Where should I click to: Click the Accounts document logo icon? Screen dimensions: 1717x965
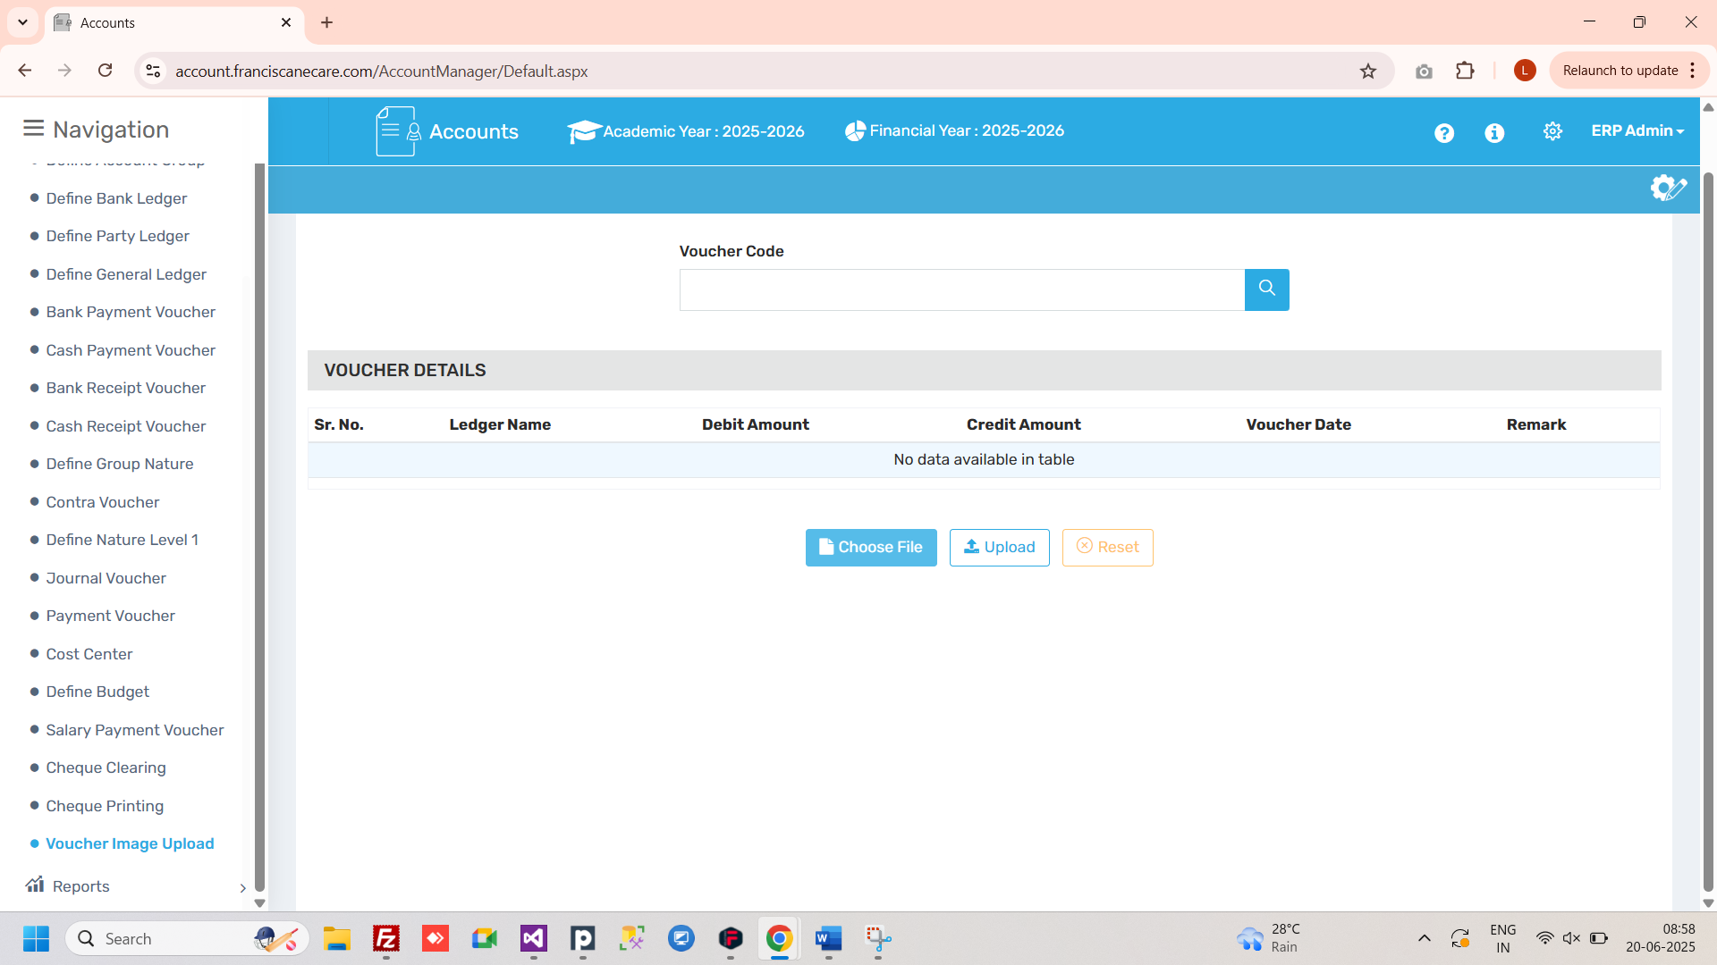click(397, 131)
